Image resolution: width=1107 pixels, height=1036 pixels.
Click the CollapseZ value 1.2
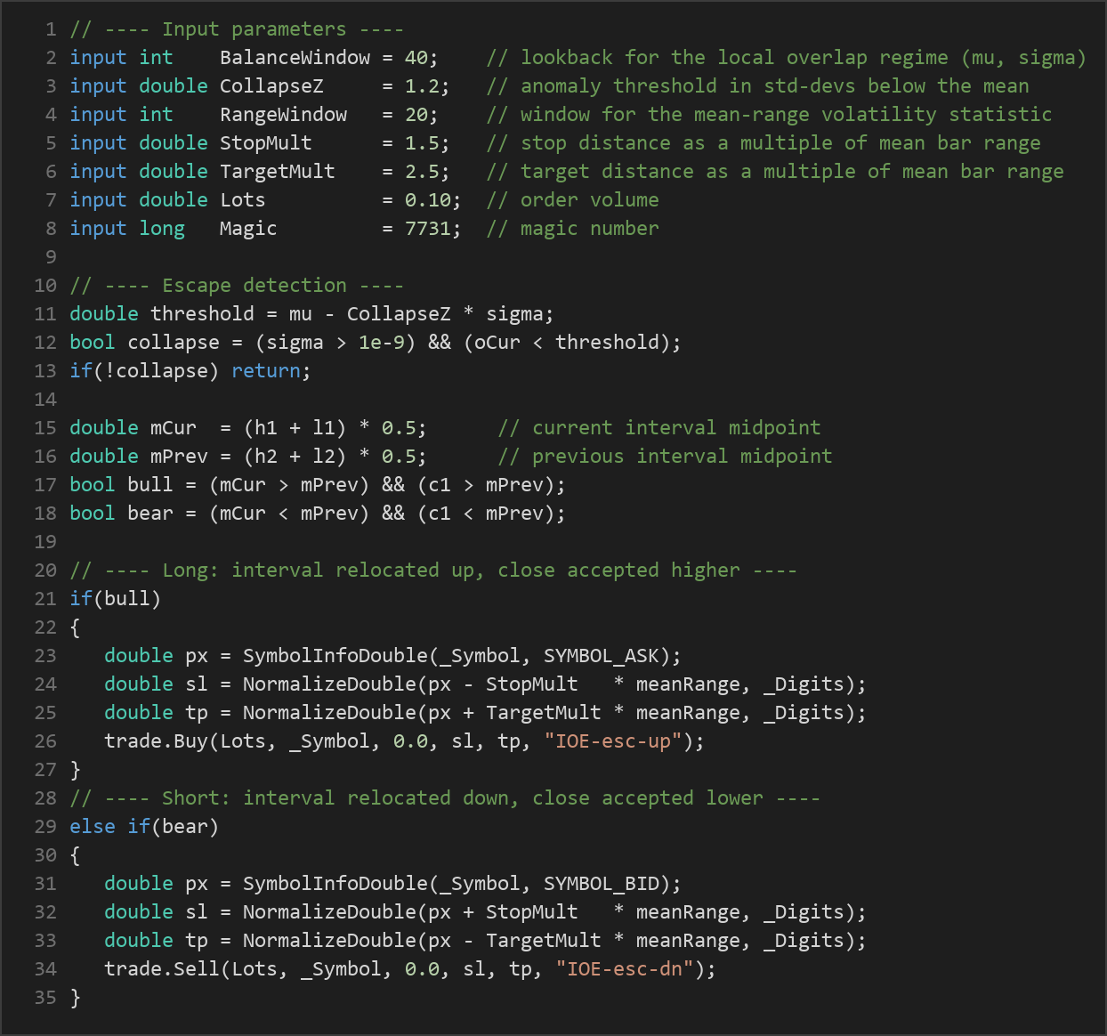pos(422,86)
